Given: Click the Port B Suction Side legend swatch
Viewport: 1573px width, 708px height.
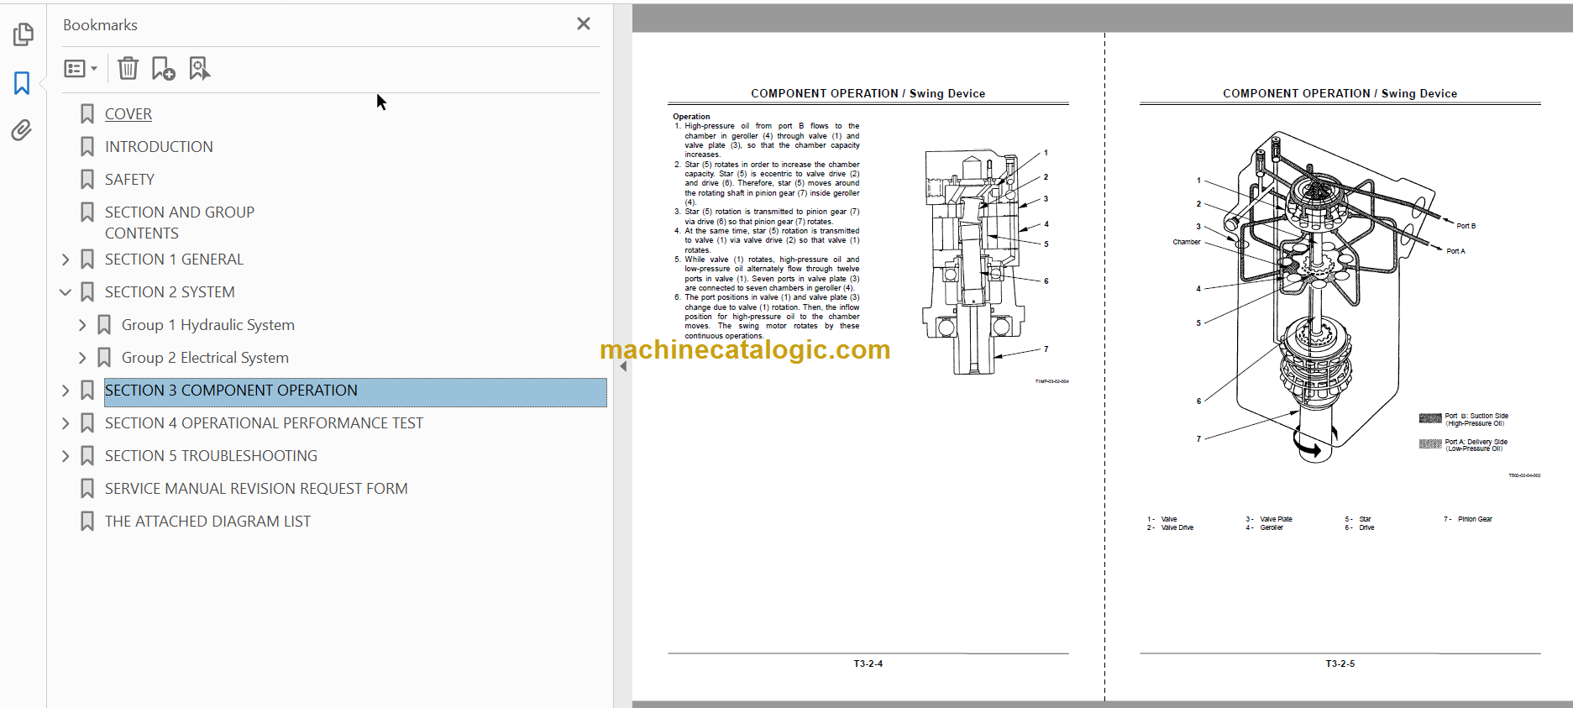Looking at the screenshot, I should pos(1430,418).
